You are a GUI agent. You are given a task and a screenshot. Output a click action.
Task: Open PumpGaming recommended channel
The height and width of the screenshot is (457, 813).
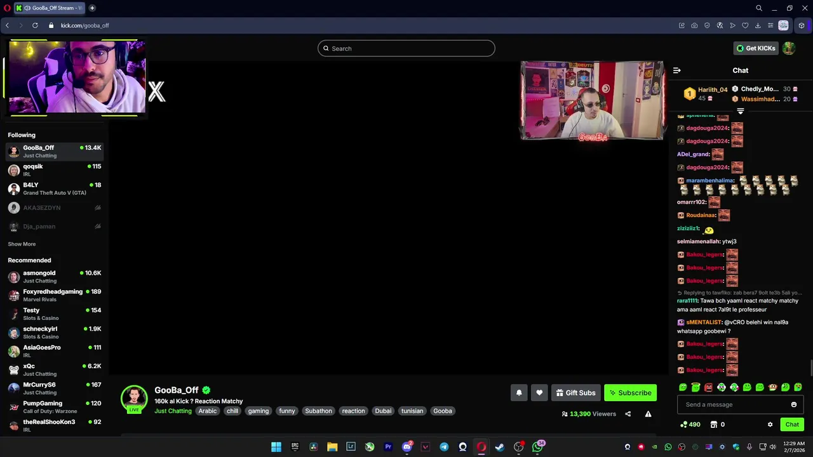(x=55, y=407)
